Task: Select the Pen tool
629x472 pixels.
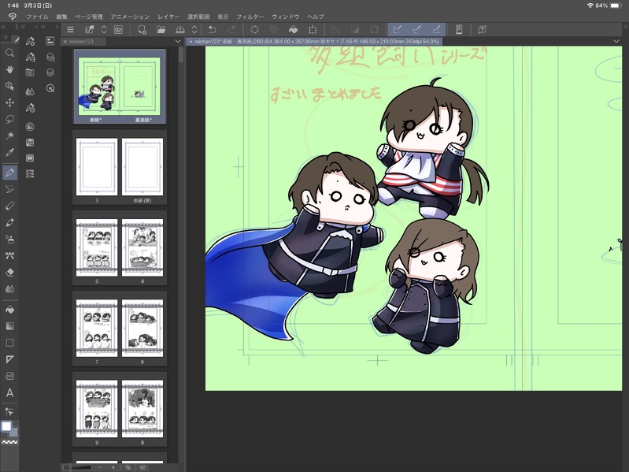Action: coord(9,173)
